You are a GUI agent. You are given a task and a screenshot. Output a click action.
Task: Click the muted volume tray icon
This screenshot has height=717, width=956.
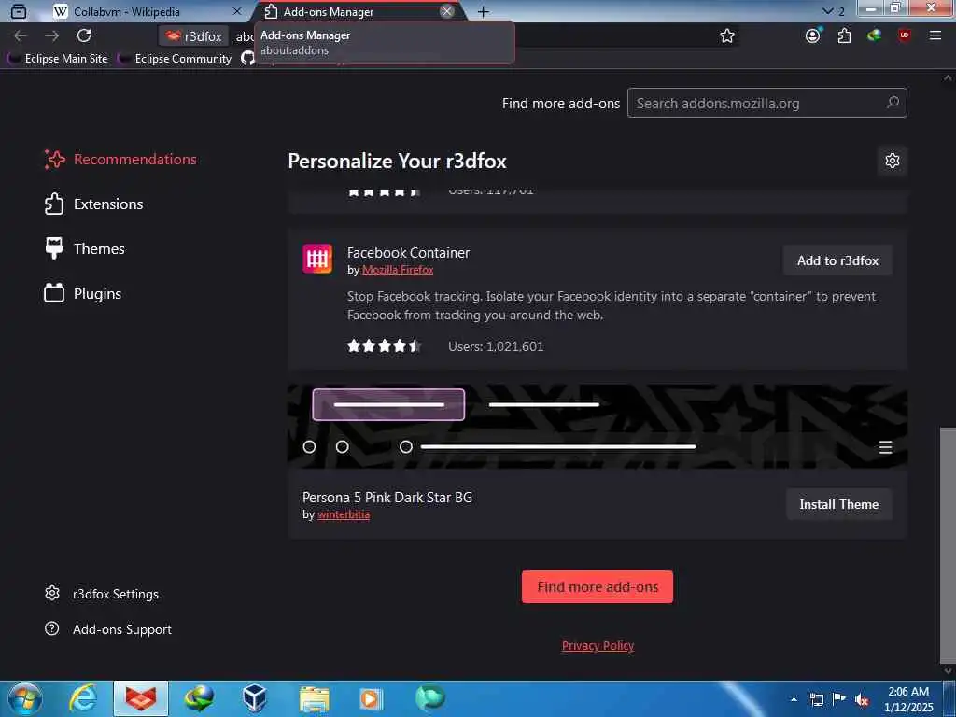862,699
